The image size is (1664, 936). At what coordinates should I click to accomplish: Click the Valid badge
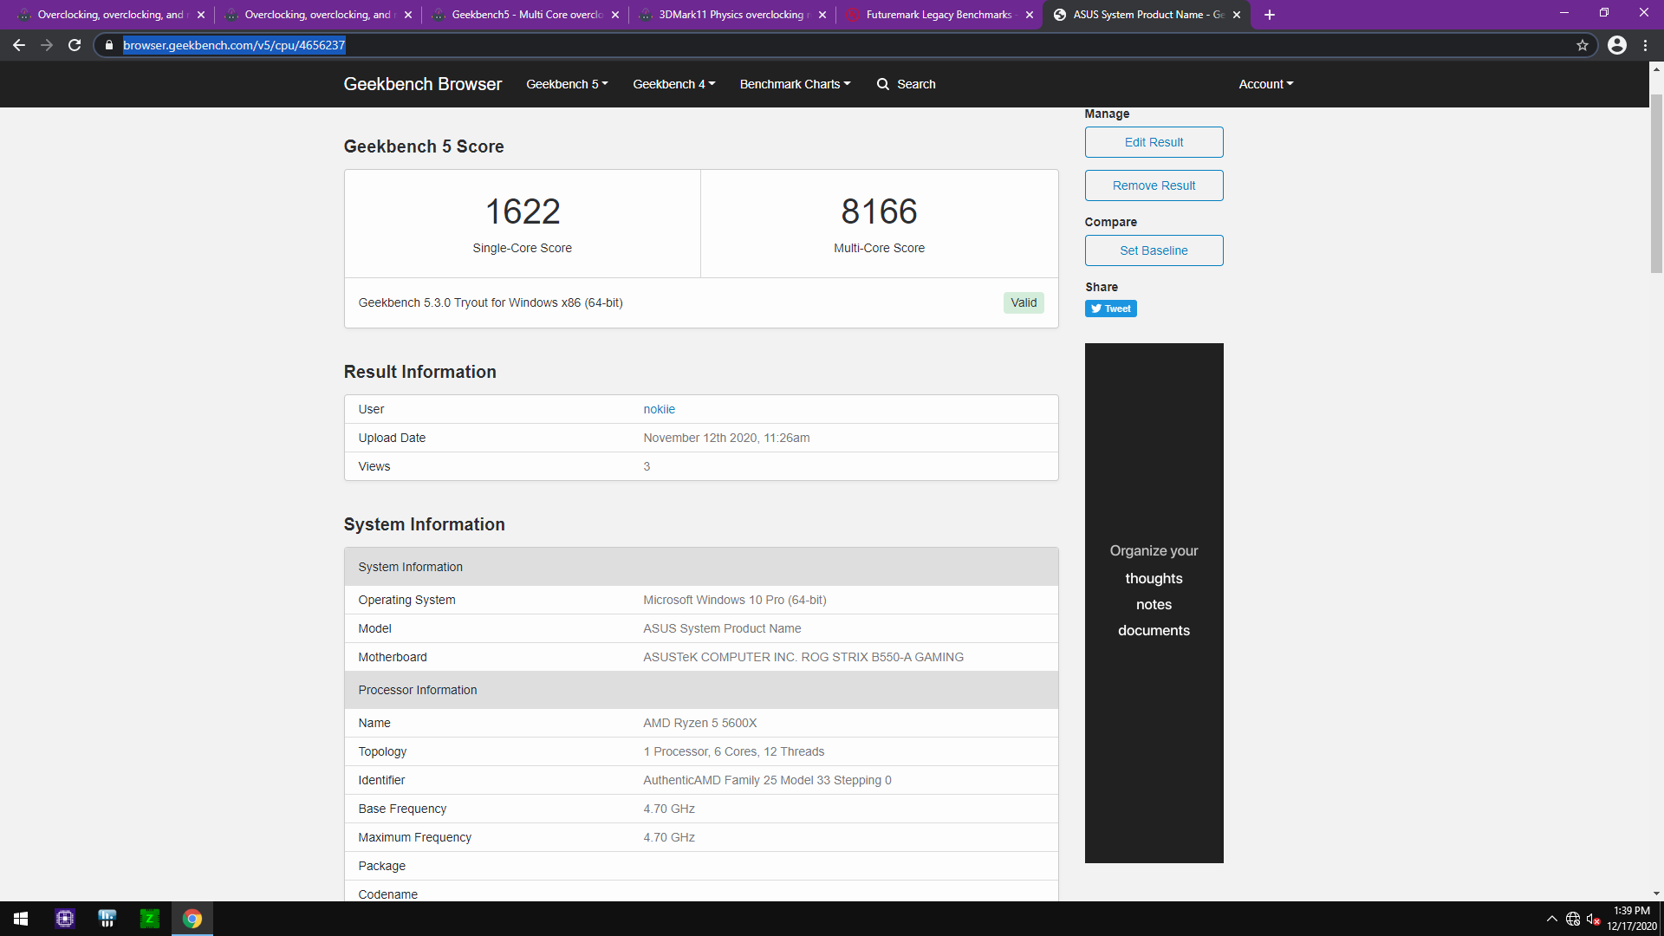click(x=1024, y=302)
